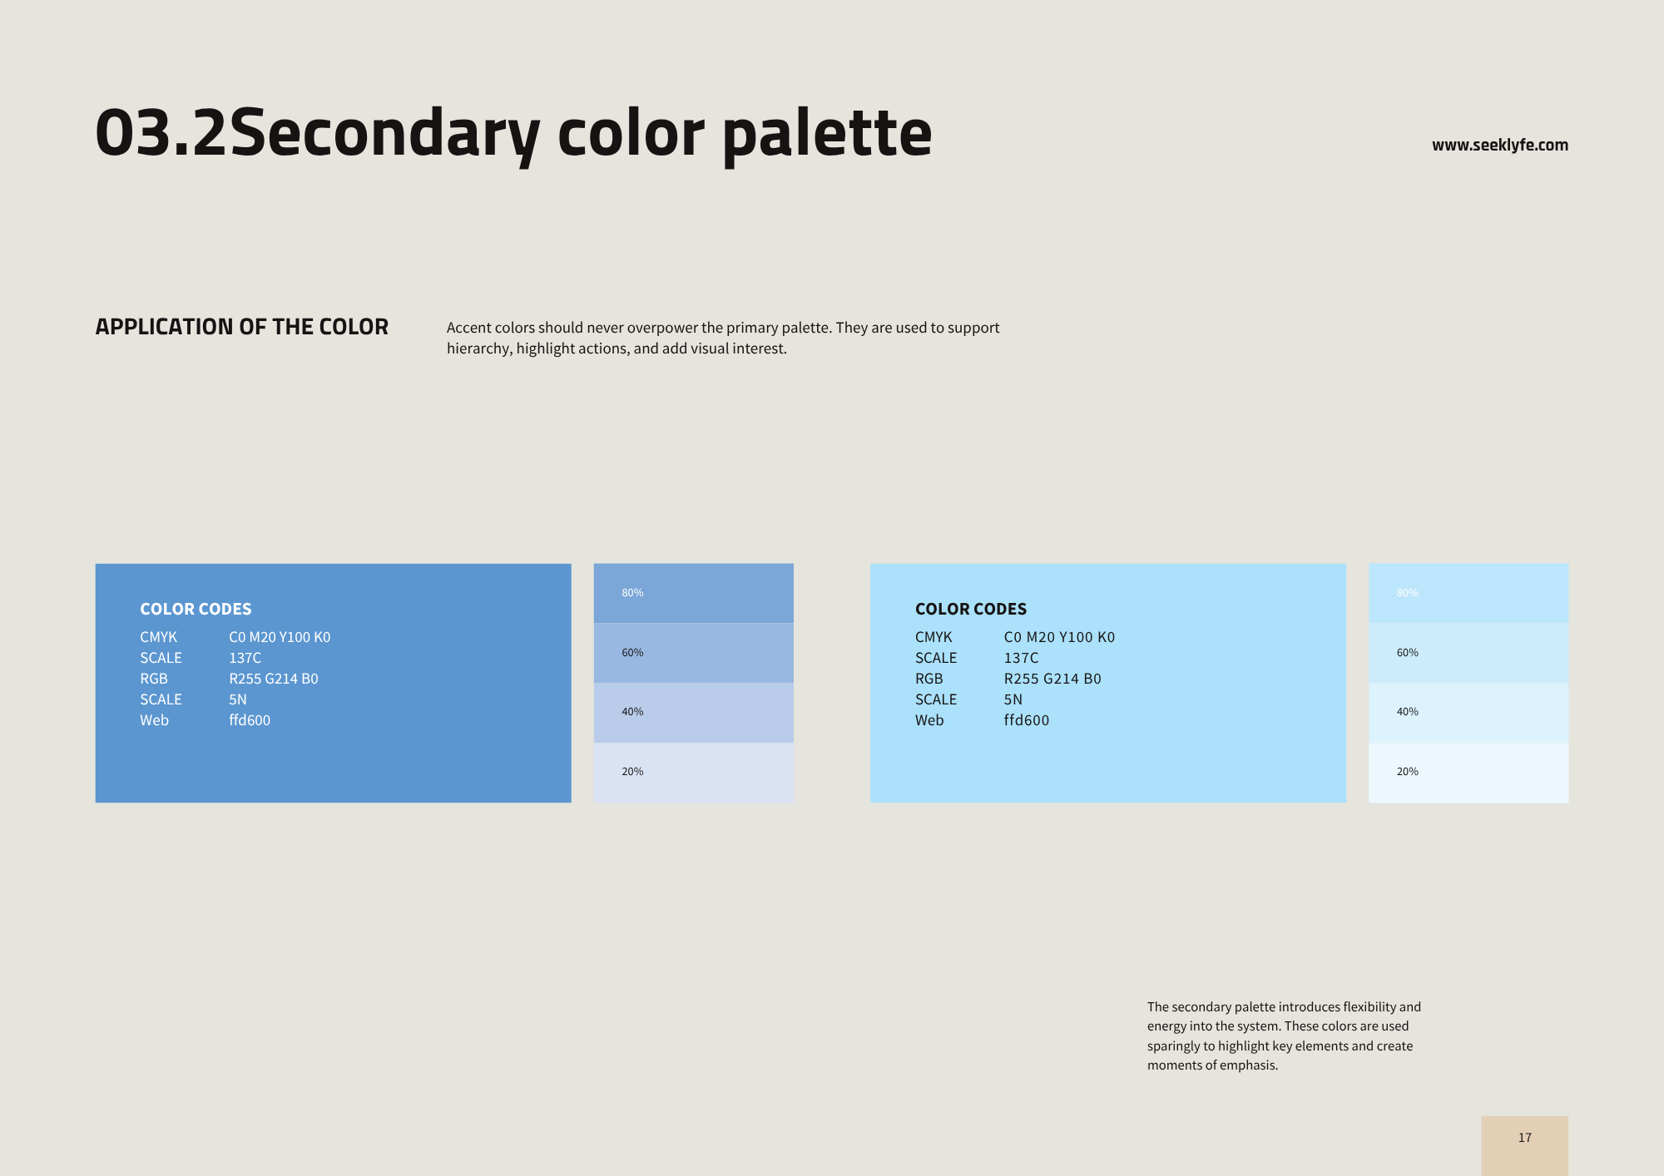This screenshot has height=1176, width=1664.
Task: Pick the light blue 40% tint swatch
Action: (1468, 713)
